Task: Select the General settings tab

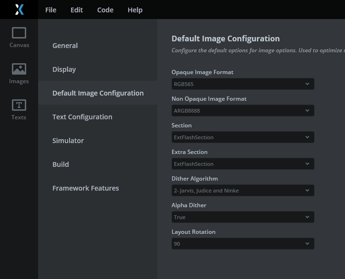Action: point(65,46)
